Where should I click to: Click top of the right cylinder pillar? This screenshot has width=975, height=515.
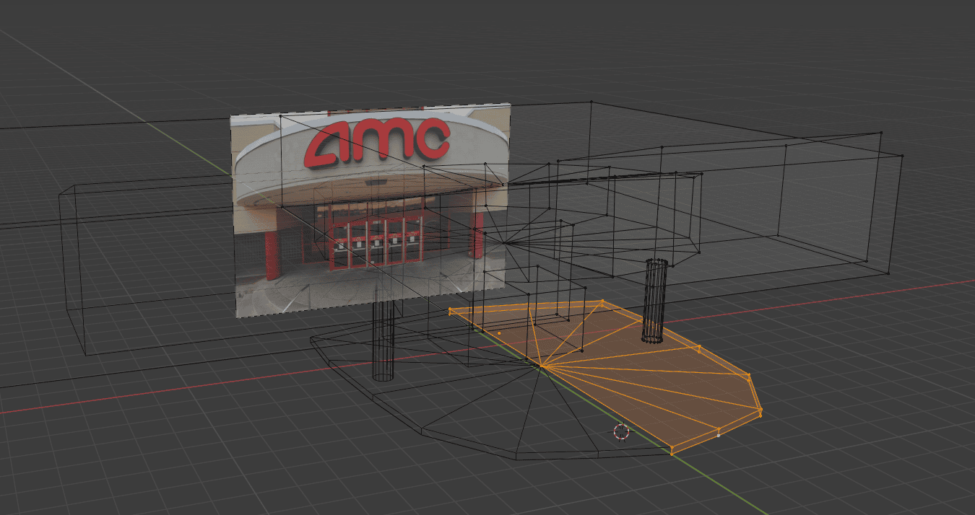pos(656,261)
